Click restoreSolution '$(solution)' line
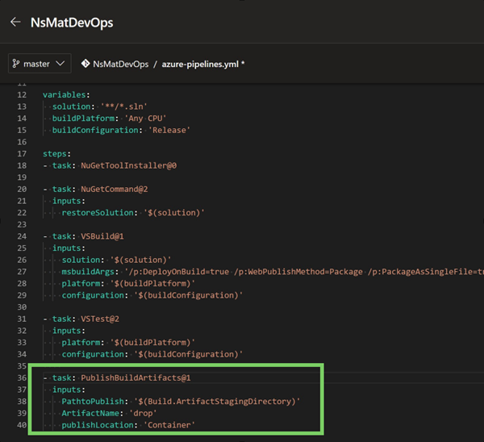The height and width of the screenshot is (442, 484). 133,213
